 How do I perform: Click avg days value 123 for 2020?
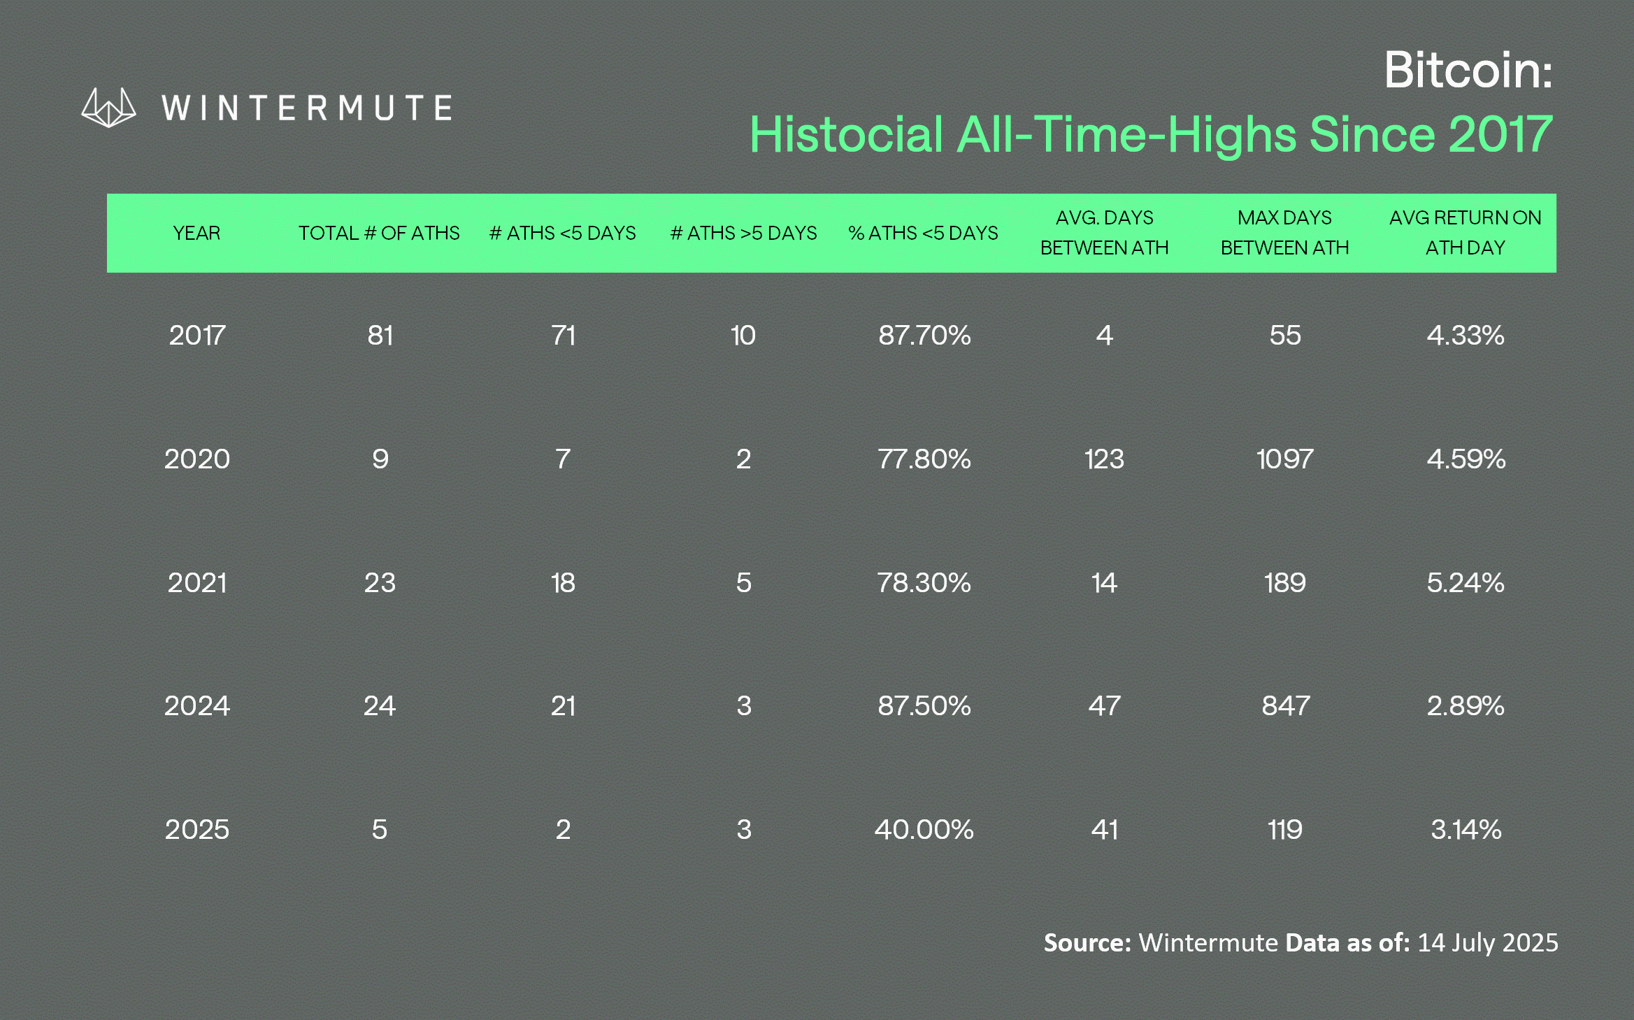[x=1105, y=459]
